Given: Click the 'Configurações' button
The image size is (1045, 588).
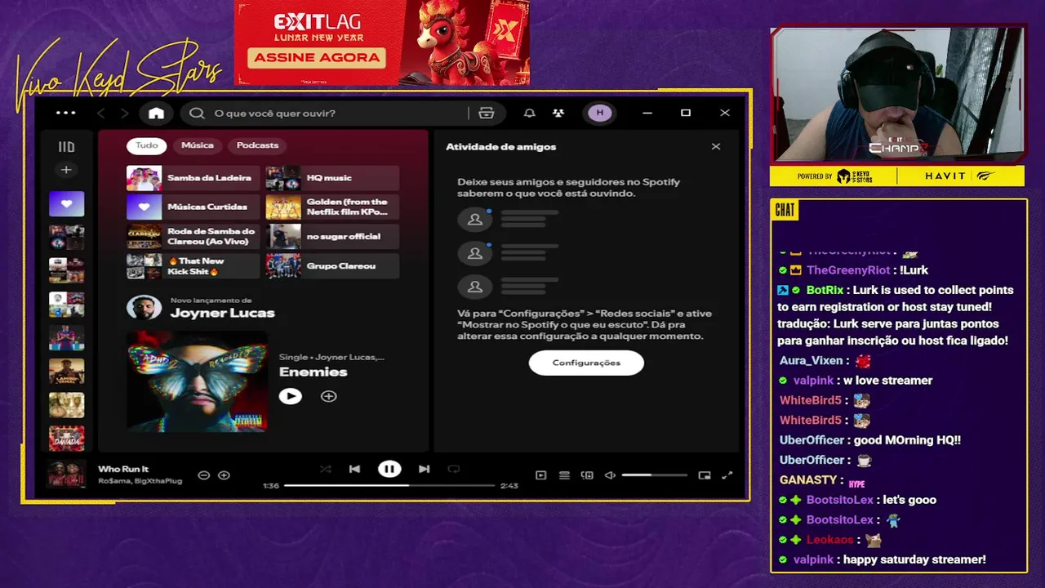Looking at the screenshot, I should [586, 363].
